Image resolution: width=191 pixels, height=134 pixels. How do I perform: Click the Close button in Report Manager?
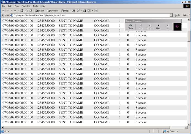click(x=130, y=27)
